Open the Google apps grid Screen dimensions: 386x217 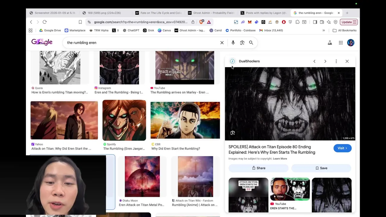(x=341, y=43)
